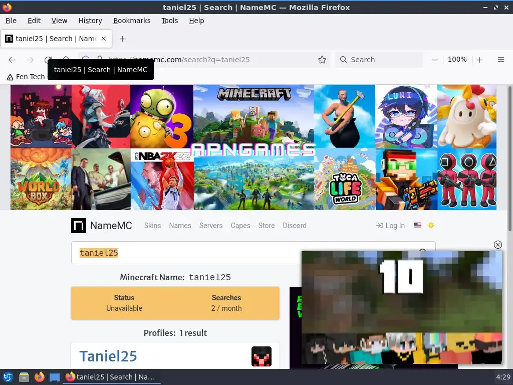Select the Firefox window taskbar entry
The image size is (513, 385).
click(x=111, y=377)
